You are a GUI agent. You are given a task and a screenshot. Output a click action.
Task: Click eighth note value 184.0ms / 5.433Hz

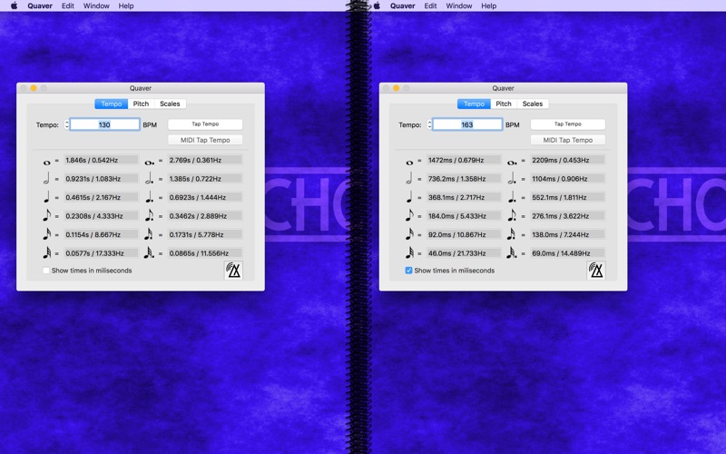pos(464,216)
